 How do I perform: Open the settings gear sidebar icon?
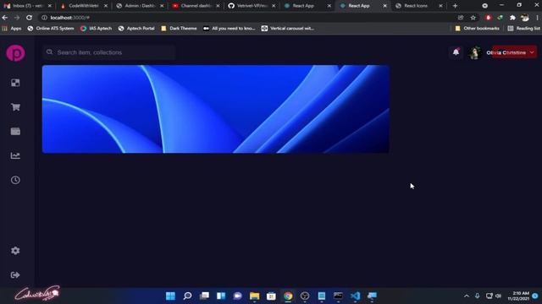(15, 251)
